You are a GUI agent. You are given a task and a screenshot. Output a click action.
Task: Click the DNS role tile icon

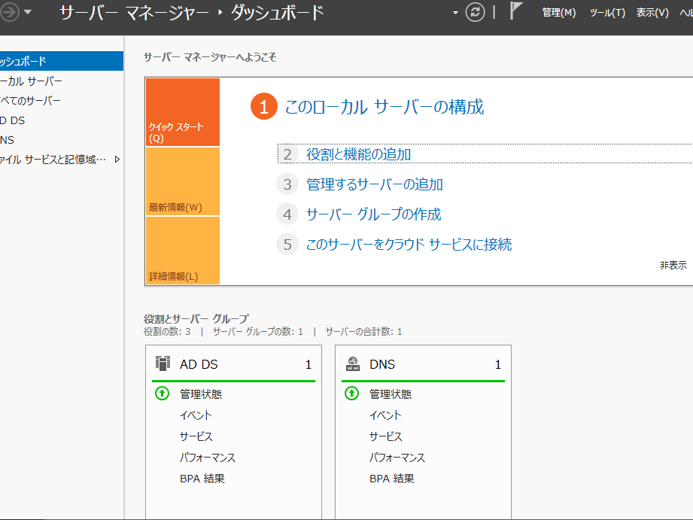pos(353,363)
